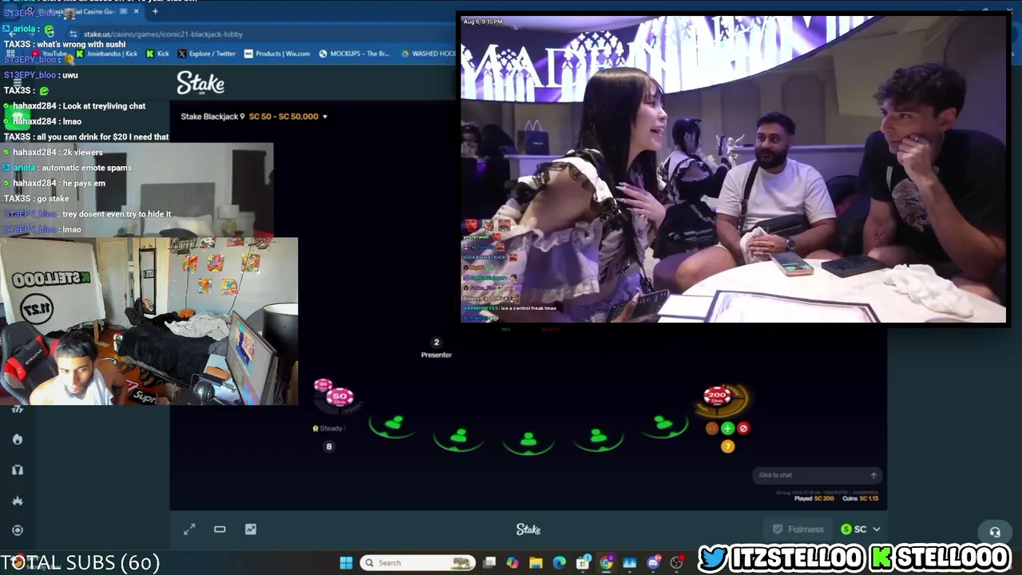The width and height of the screenshot is (1022, 575).
Task: Open the MOCKUPS bookmark
Action: 354,54
